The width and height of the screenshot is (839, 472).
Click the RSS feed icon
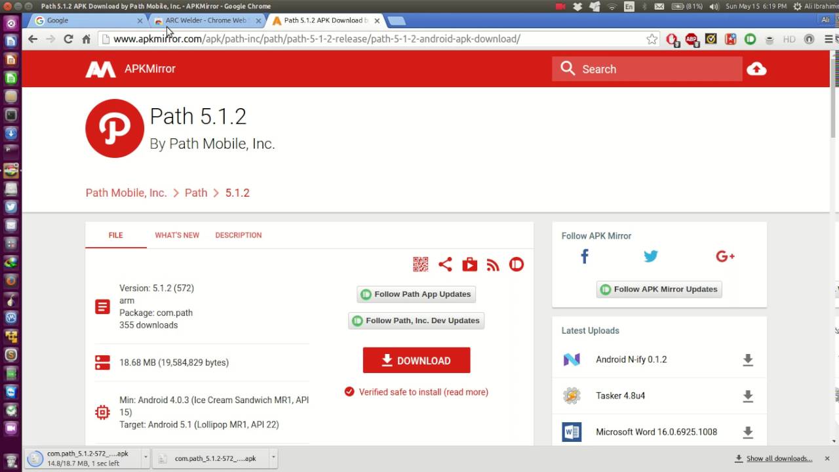coord(493,265)
